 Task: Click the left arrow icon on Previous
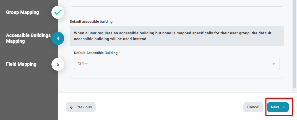coord(72,107)
